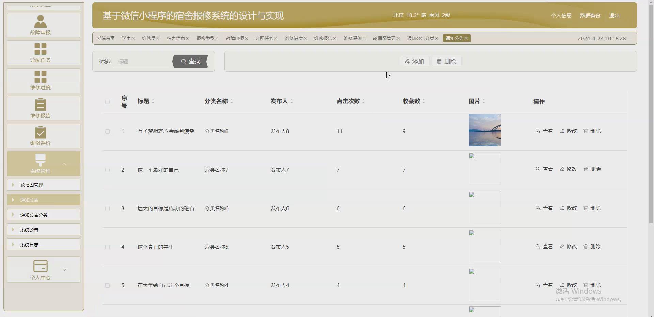
Task: Switch to the 维修员 tab
Action: pos(149,38)
